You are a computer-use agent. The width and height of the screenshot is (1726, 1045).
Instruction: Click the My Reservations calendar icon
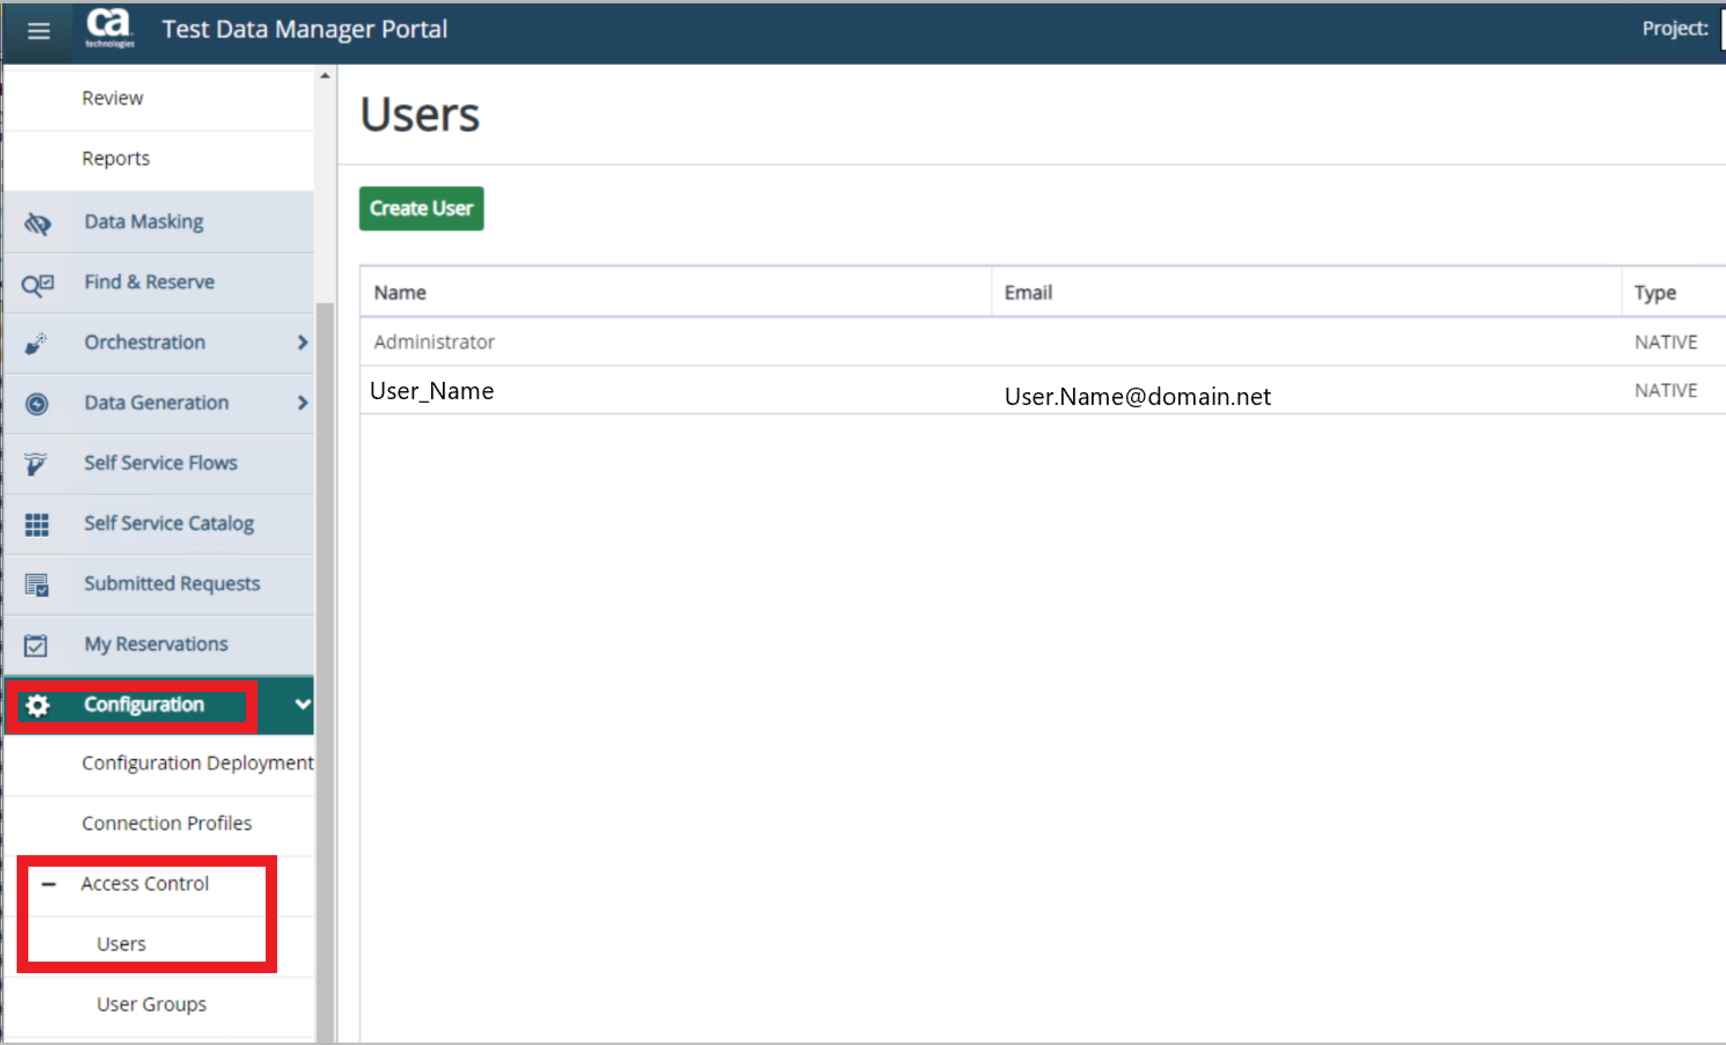pyautogui.click(x=36, y=645)
